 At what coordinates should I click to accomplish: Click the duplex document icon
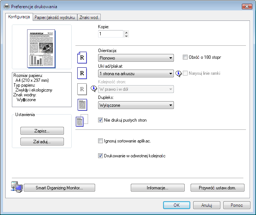pyautogui.click(x=82, y=105)
